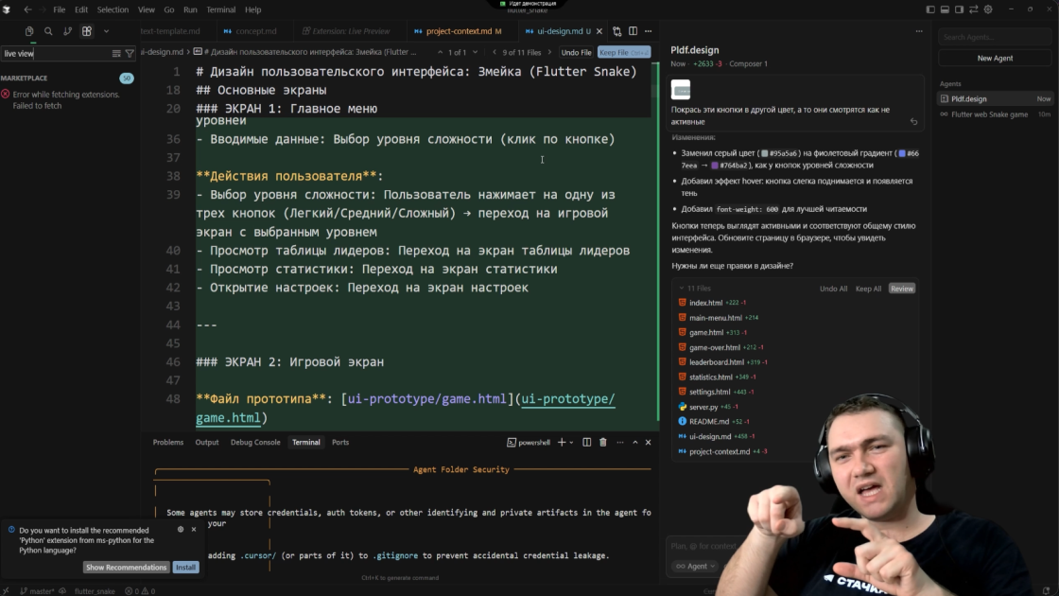The height and width of the screenshot is (596, 1059).
Task: Kill terminal with trash icon
Action: point(603,442)
